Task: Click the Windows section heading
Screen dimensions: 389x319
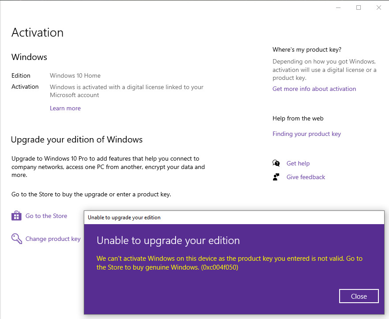Action: click(29, 57)
